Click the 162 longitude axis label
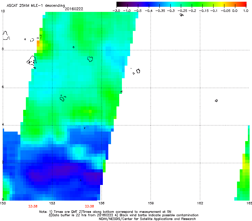Image resolution: width=252 pixels, height=221 pixels. (x=200, y=203)
